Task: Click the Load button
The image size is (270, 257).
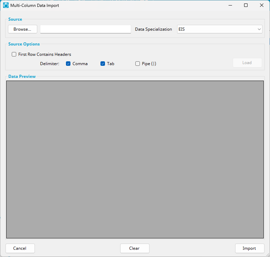Action: coord(247,63)
